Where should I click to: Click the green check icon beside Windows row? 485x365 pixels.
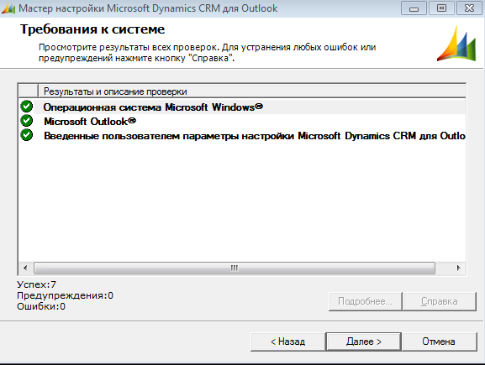(x=27, y=107)
